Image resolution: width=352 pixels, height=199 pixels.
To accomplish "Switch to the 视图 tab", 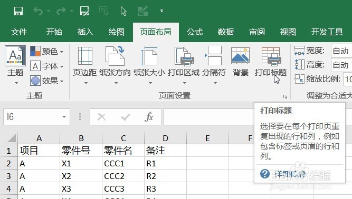I will coord(288,32).
